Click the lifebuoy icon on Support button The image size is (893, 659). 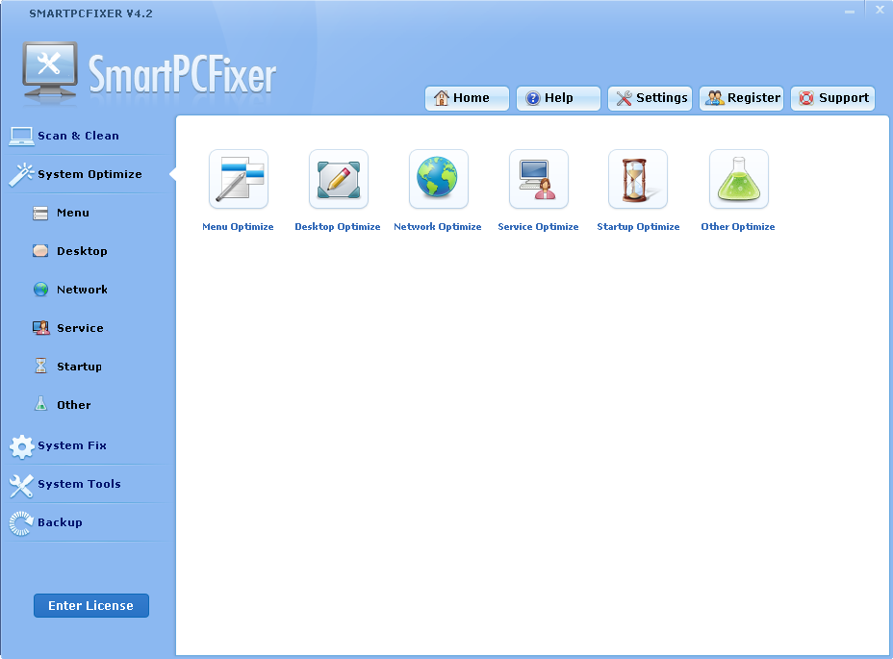coord(806,98)
